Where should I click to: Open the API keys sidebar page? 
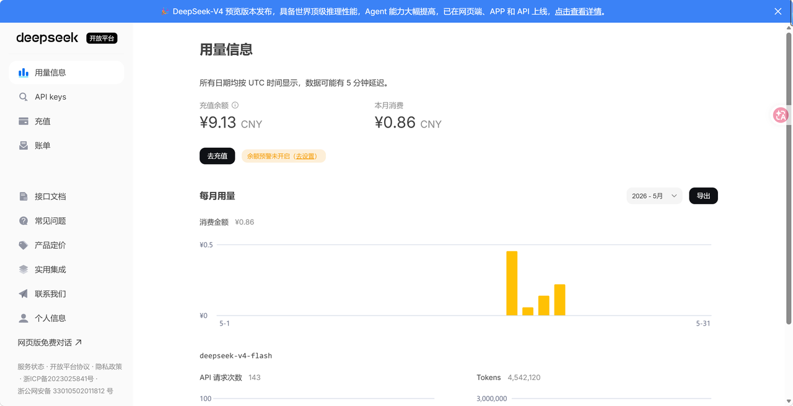point(66,97)
